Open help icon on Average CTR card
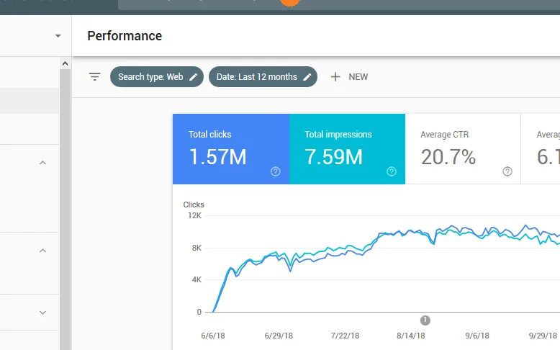The height and width of the screenshot is (350, 560). tap(507, 171)
